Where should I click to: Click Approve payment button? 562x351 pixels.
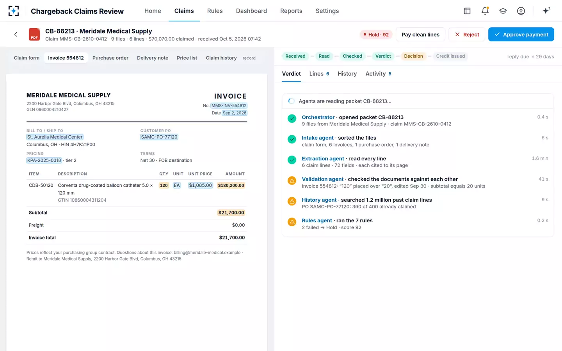[521, 34]
